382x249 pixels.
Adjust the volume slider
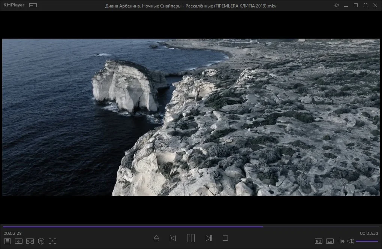367,241
